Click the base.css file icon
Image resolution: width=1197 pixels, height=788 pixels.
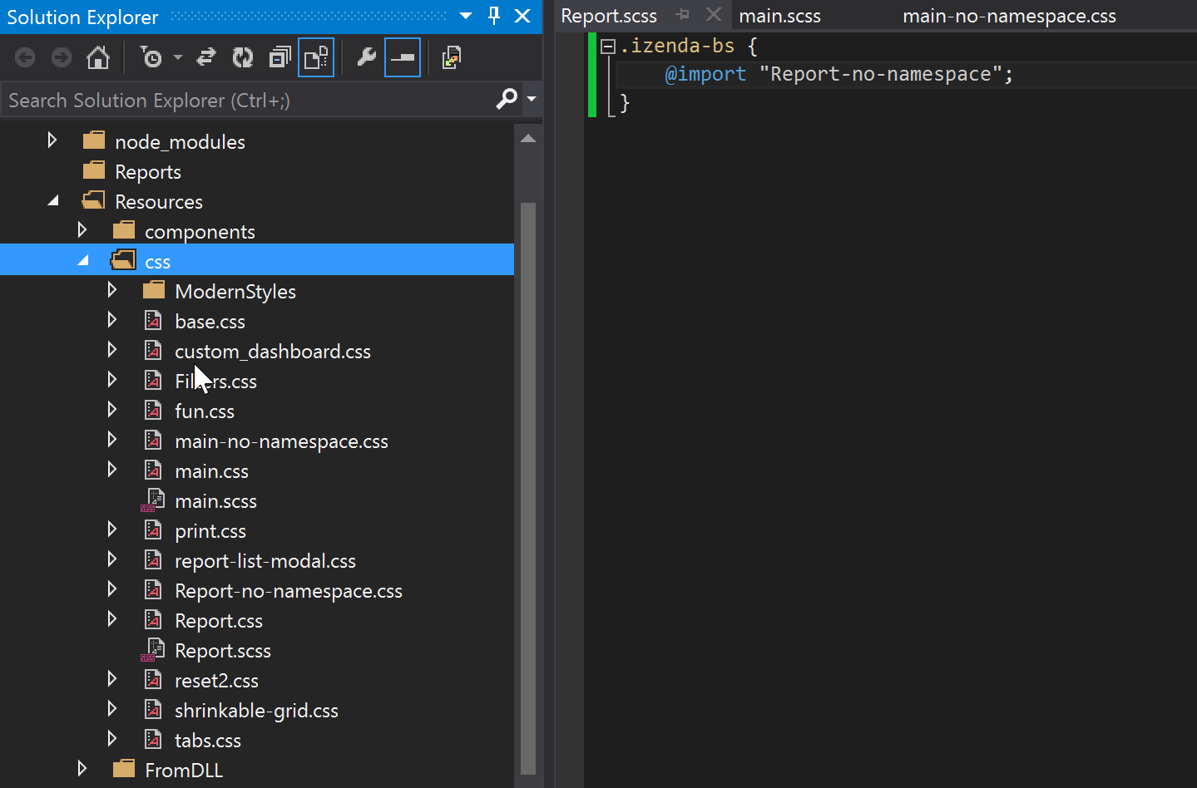pos(153,320)
